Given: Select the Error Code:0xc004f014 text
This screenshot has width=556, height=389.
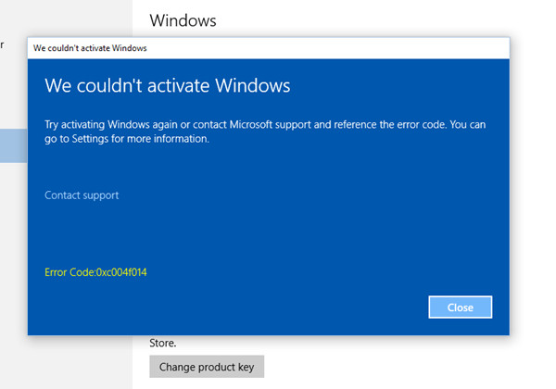Looking at the screenshot, I should click(95, 272).
